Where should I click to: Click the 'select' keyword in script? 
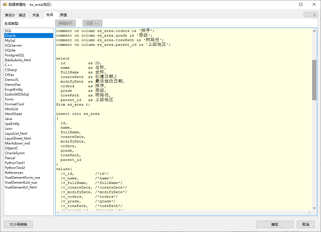[63, 58]
